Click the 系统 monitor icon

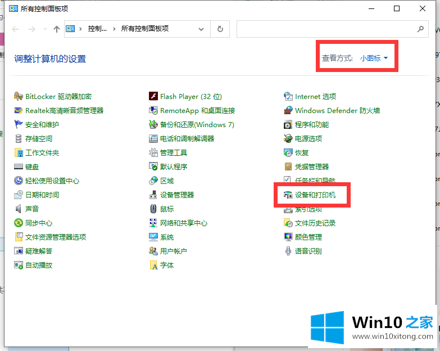coord(153,237)
